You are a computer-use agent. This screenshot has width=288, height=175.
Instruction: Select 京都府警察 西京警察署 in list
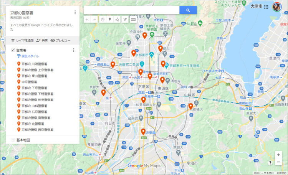pyautogui.click(x=38, y=130)
